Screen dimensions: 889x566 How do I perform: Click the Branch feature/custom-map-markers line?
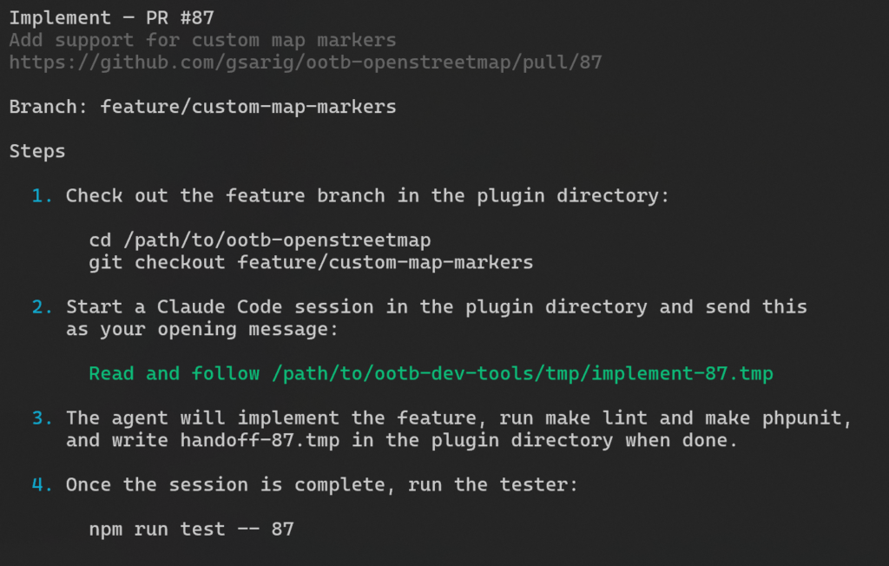202,108
